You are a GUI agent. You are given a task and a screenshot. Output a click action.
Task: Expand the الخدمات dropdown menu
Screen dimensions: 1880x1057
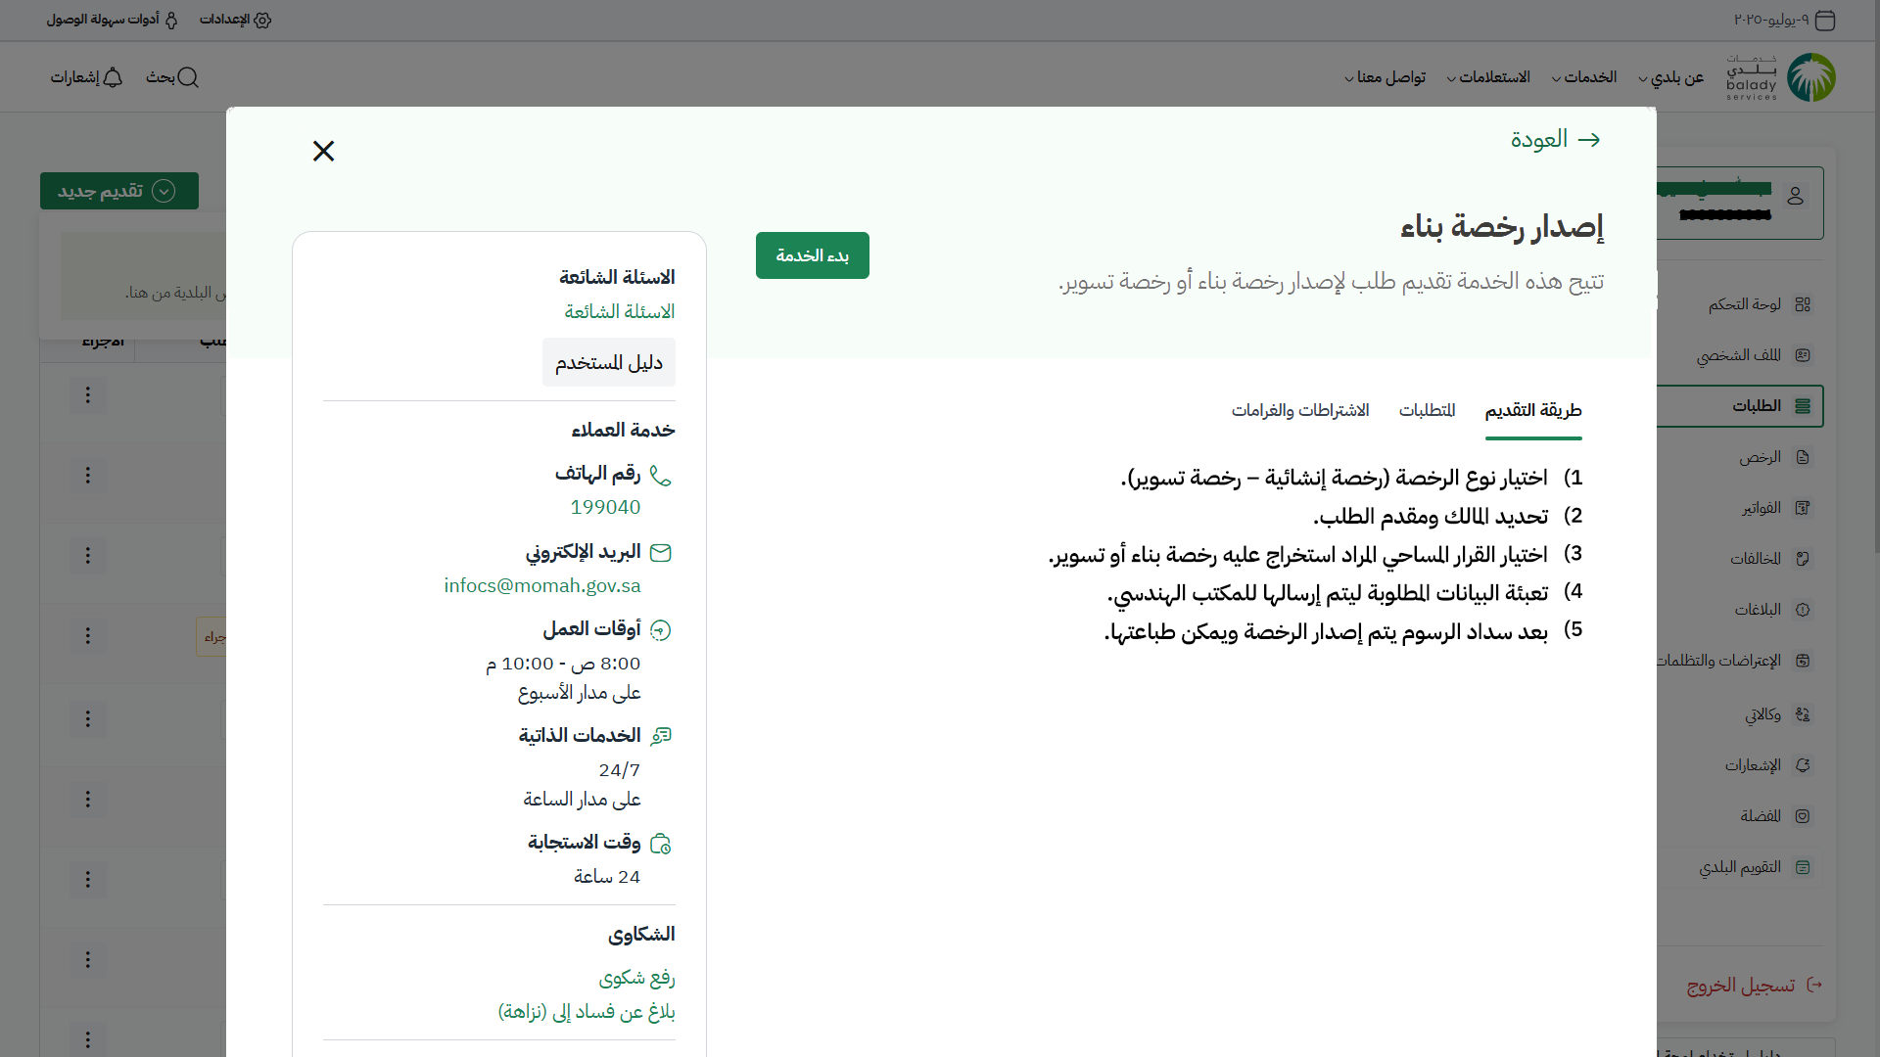point(1583,77)
